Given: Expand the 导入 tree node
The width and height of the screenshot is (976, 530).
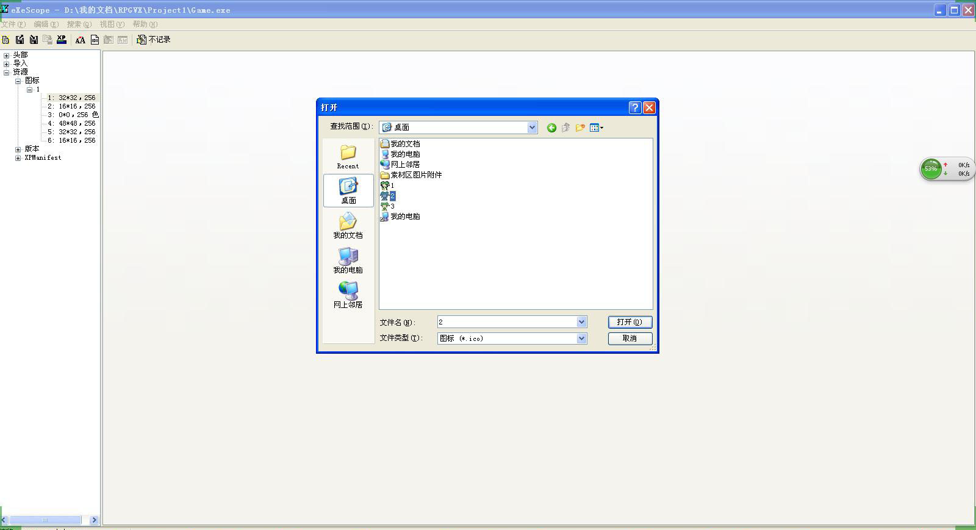Looking at the screenshot, I should [7, 64].
